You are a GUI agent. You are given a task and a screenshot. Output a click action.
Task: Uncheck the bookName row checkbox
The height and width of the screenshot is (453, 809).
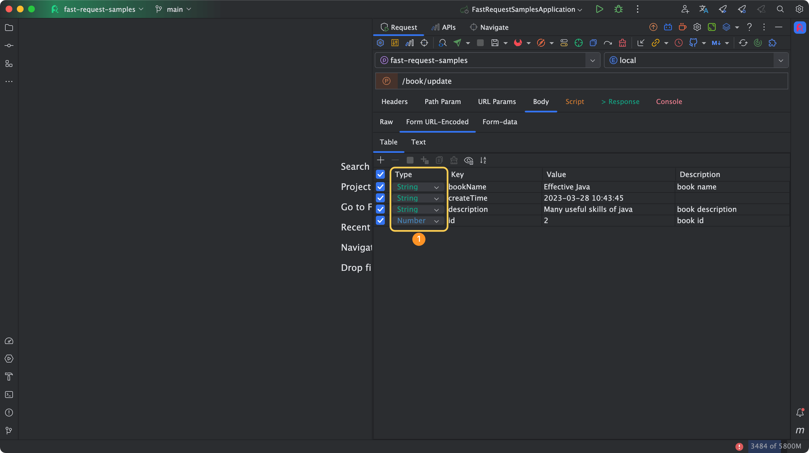coord(380,187)
